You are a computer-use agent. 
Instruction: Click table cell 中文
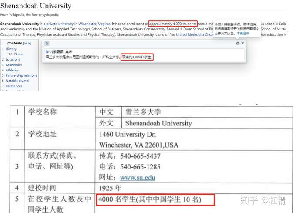click(106, 112)
